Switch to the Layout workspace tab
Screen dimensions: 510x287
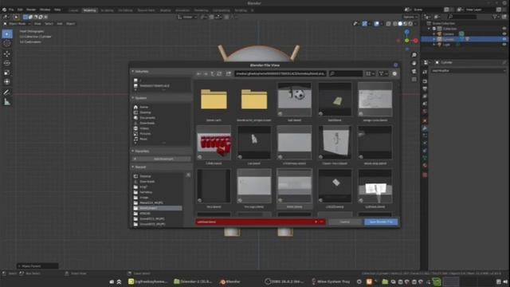73,10
